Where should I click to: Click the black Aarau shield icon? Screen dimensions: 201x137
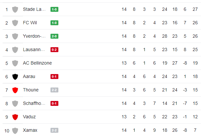click(x=15, y=76)
